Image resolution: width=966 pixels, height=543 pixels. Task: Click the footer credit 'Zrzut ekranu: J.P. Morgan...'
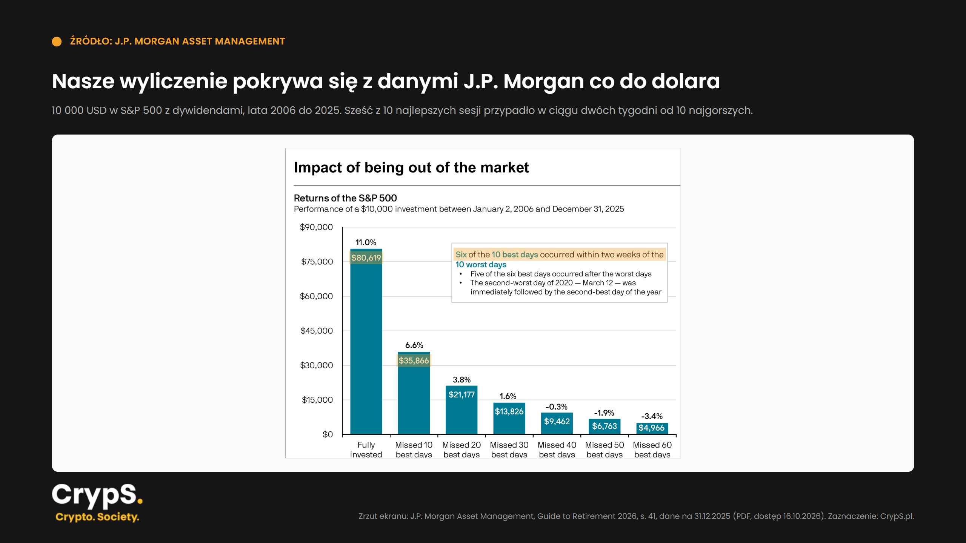pyautogui.click(x=636, y=516)
